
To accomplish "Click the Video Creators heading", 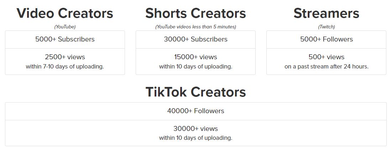I will [x=65, y=13].
